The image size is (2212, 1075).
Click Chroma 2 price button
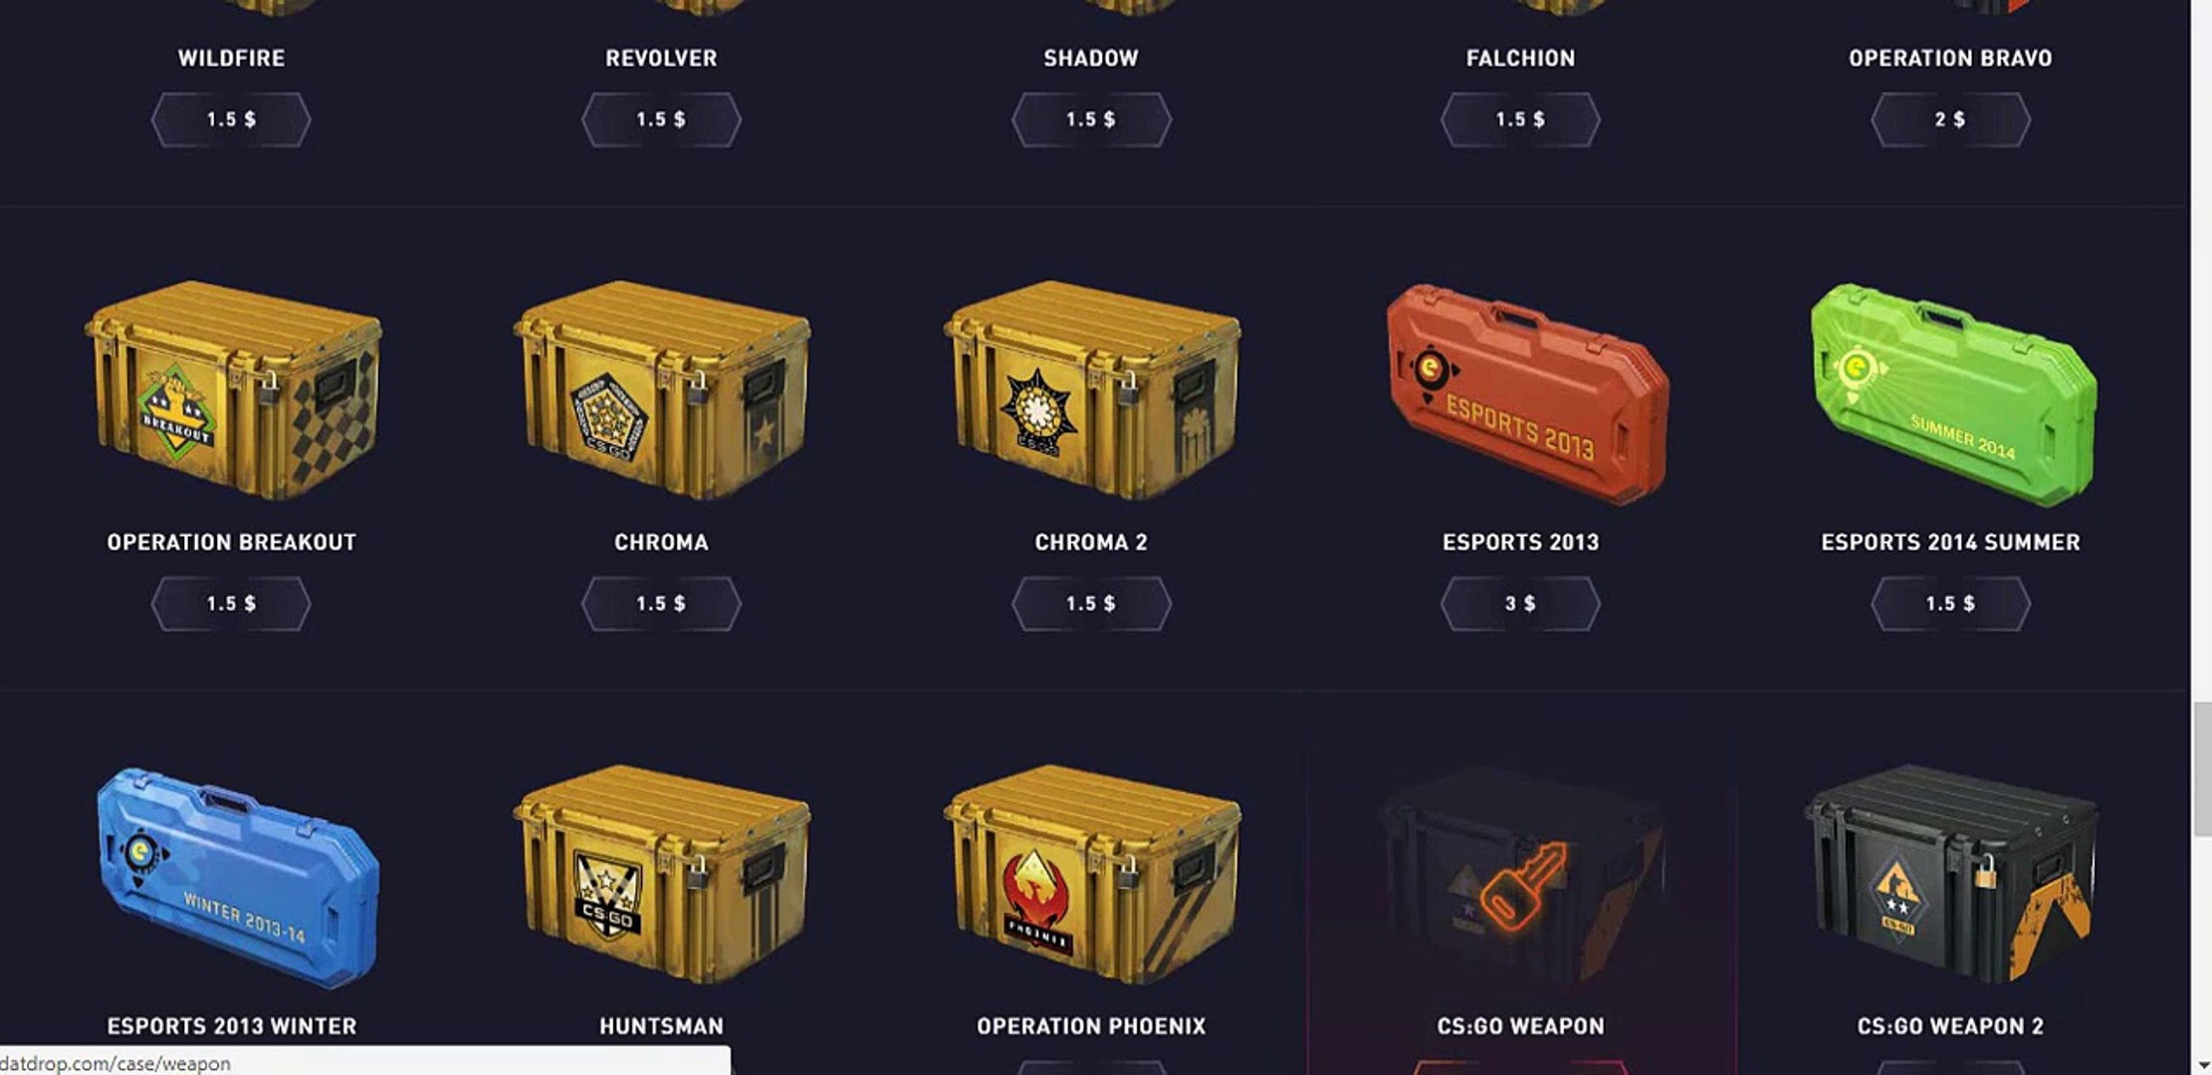[1091, 603]
